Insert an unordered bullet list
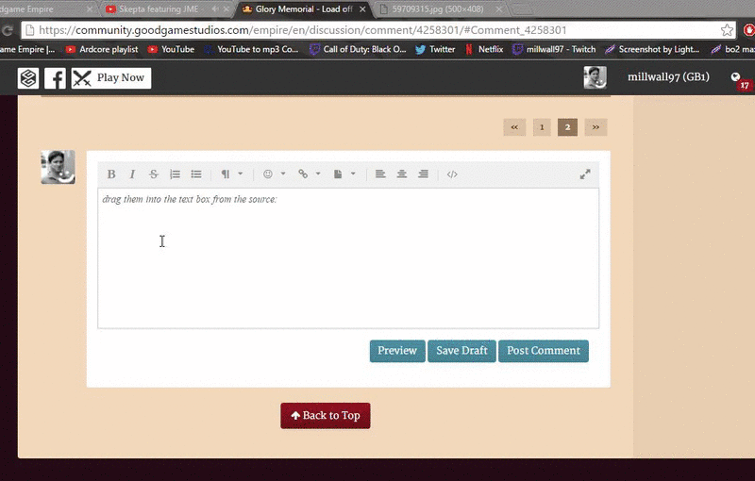This screenshot has height=481, width=755. coord(196,174)
